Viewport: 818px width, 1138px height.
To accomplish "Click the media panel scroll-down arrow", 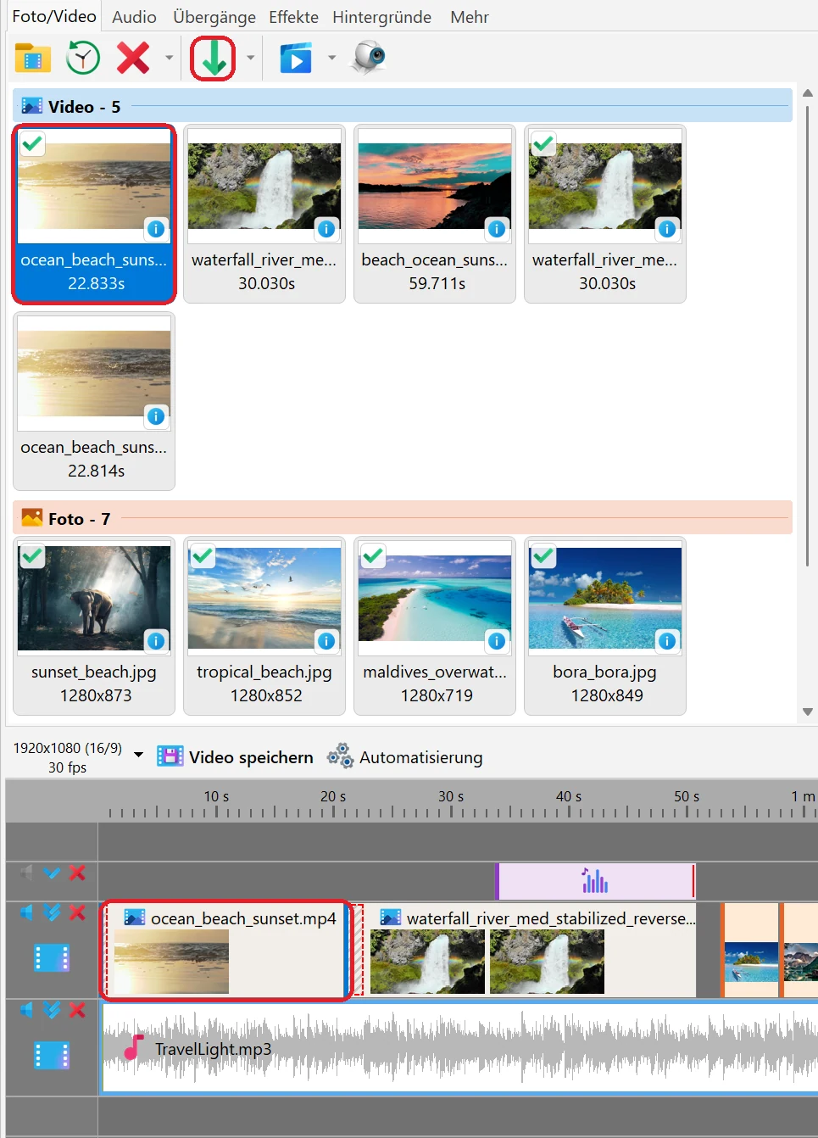I will tap(808, 712).
